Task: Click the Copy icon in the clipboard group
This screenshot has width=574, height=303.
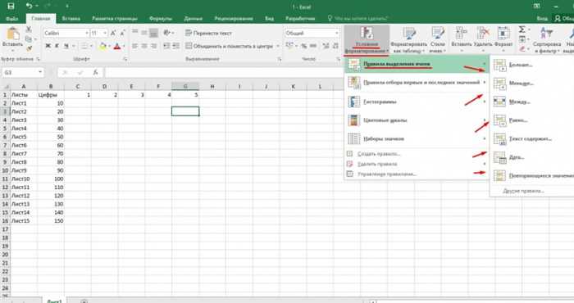Action: (28, 38)
